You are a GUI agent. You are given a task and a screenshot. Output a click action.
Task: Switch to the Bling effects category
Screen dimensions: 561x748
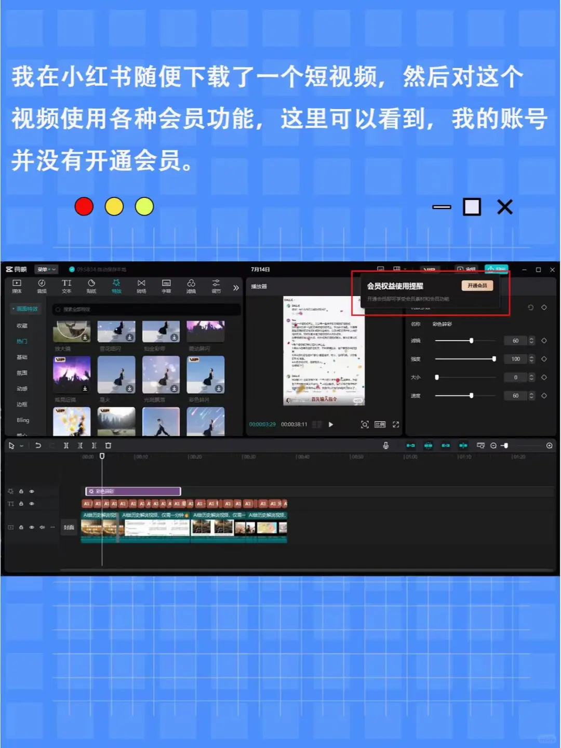point(23,420)
